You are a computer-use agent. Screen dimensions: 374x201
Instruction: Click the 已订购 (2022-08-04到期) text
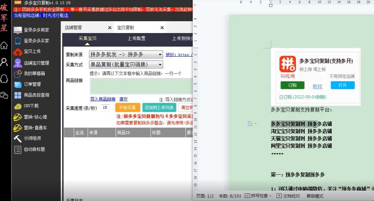pos(303,97)
